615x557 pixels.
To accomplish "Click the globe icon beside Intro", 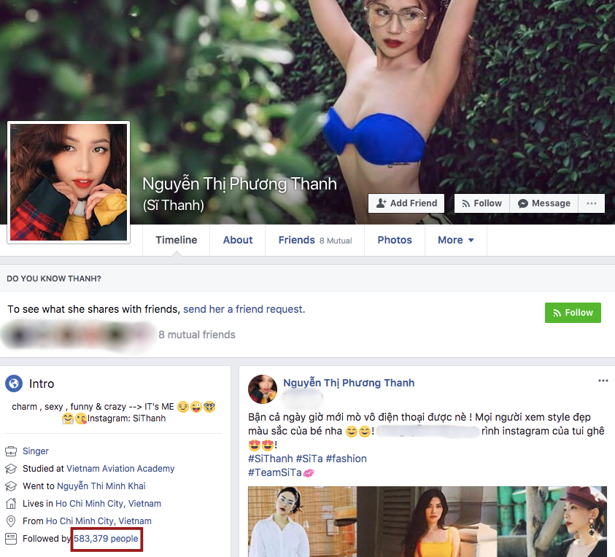I will tap(14, 383).
